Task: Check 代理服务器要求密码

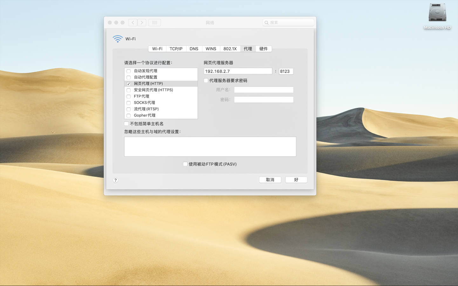Action: pyautogui.click(x=206, y=80)
